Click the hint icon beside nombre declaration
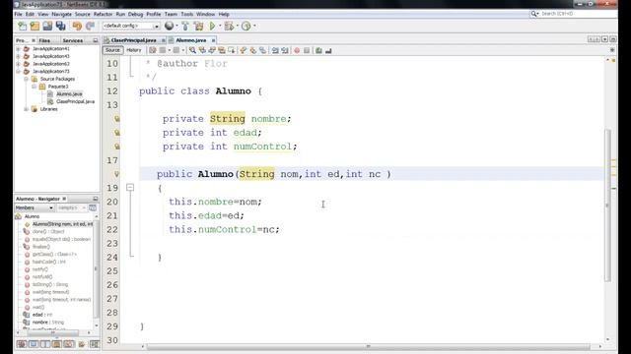This screenshot has width=631, height=354. point(116,119)
